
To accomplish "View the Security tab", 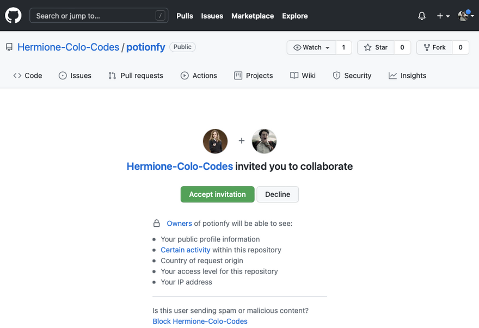I will pyautogui.click(x=352, y=76).
